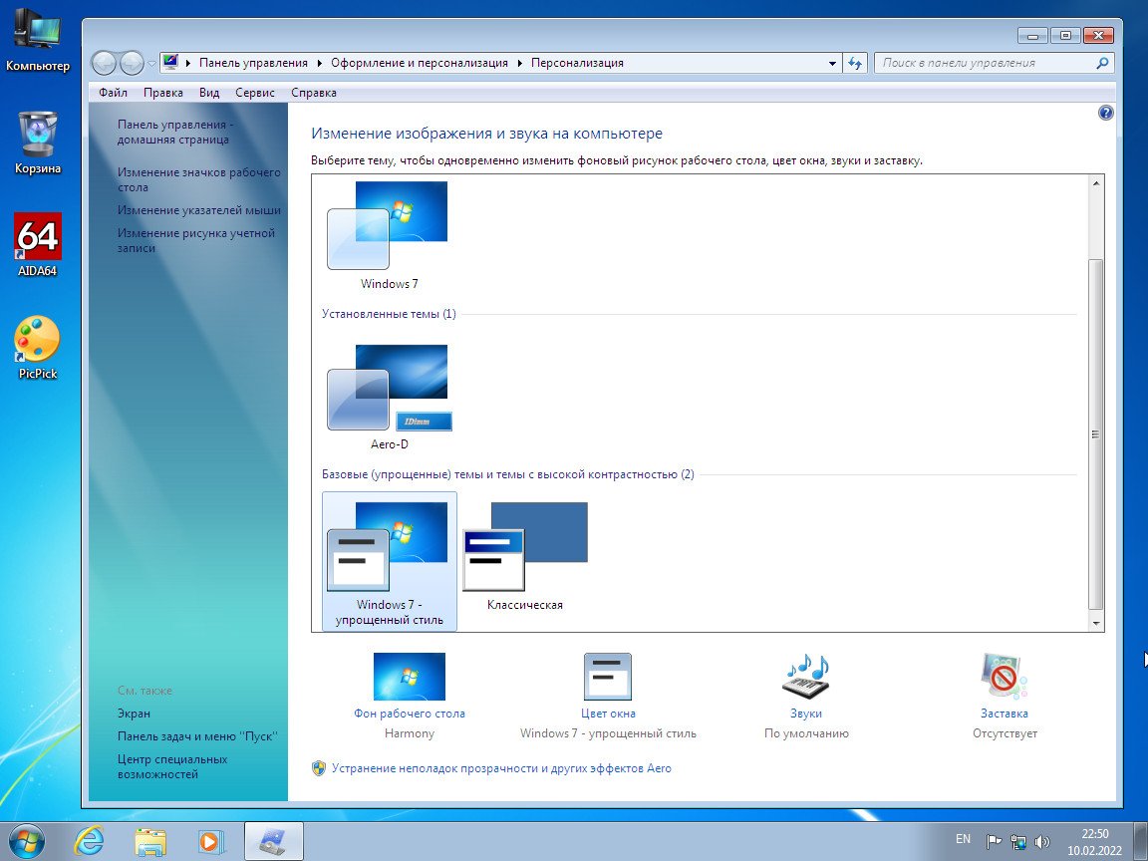Open Заставка screensaver settings icon

tap(1004, 677)
